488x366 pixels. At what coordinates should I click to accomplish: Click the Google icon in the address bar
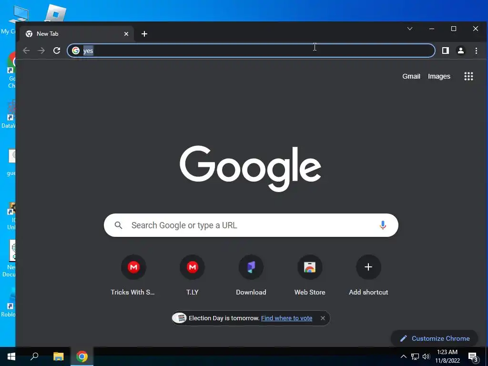[76, 51]
